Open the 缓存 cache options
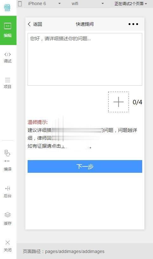153x259 pixels. click(8, 219)
